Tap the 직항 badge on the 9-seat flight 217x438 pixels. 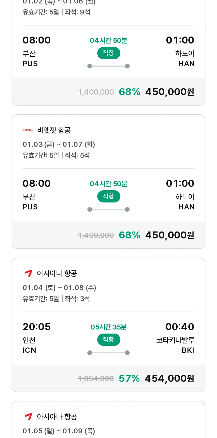click(108, 53)
